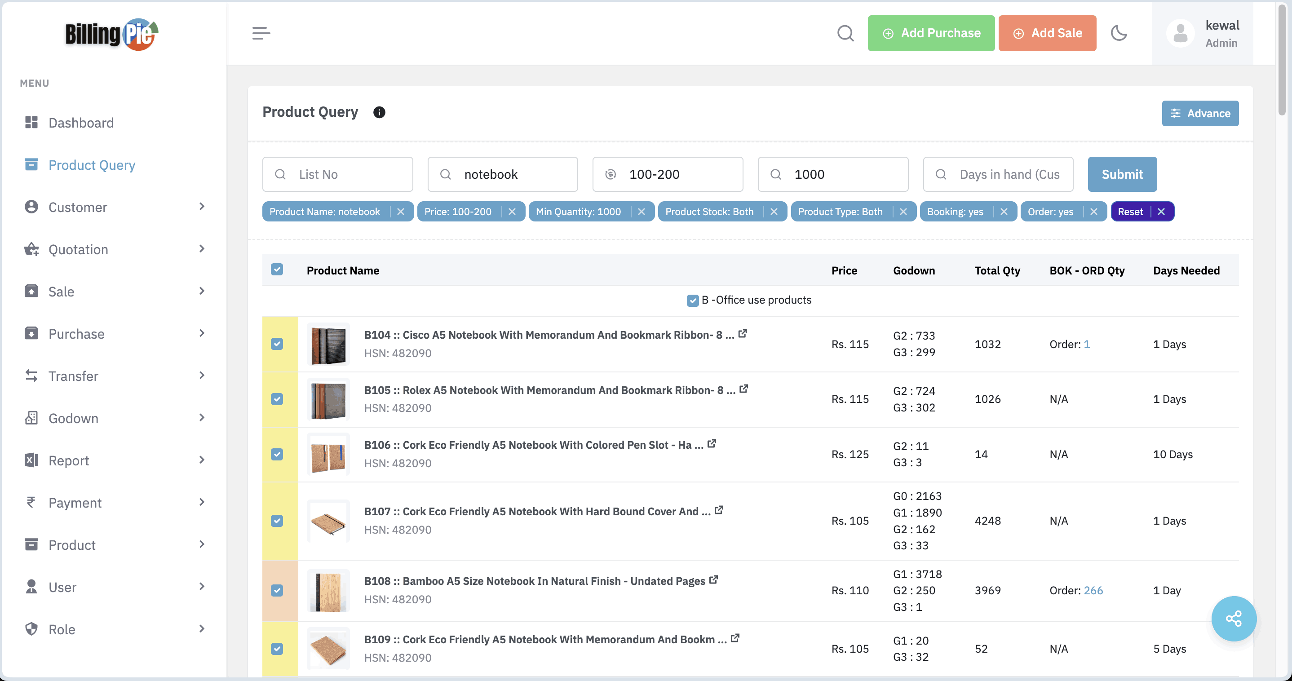Remove the Min Quantity: 1000 filter chip
Screen dimensions: 1292x681
point(642,212)
